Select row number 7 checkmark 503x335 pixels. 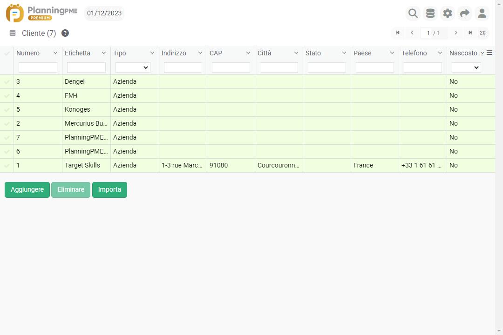pos(7,138)
